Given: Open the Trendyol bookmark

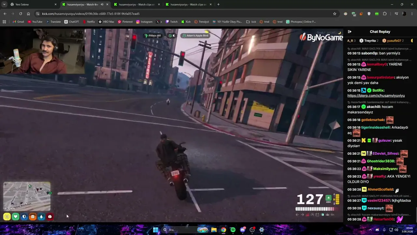Looking at the screenshot, I should click(201, 22).
